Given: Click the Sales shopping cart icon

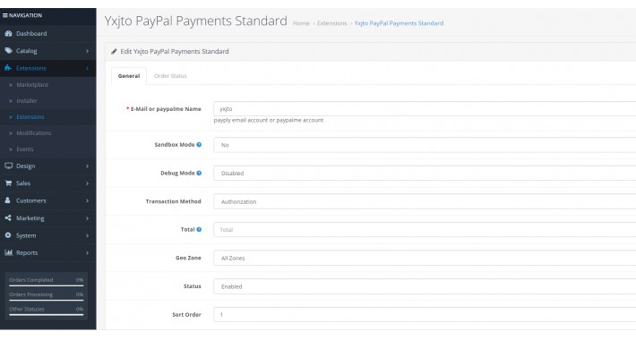Looking at the screenshot, I should (x=8, y=183).
